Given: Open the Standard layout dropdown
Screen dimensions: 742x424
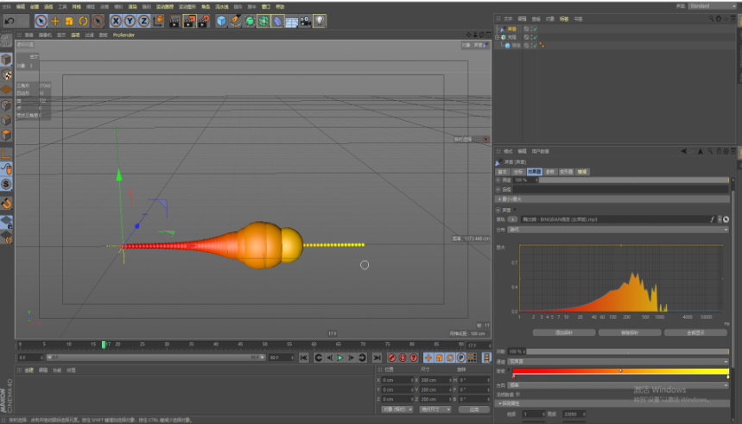Looking at the screenshot, I should [712, 6].
